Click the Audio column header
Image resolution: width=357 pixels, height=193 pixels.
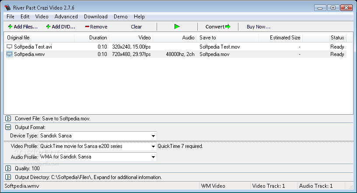click(x=175, y=38)
